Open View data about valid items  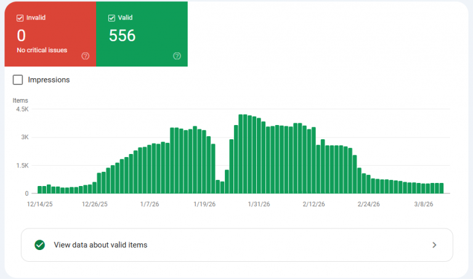236,245
